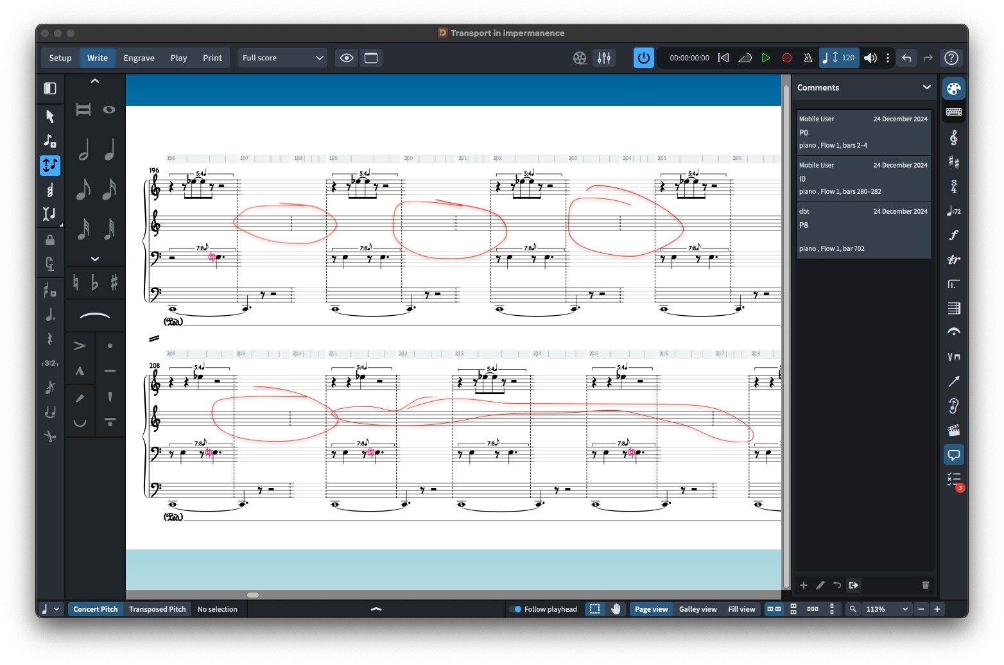This screenshot has width=1004, height=665.
Task: Enable Transposed Pitch
Action: pos(157,609)
